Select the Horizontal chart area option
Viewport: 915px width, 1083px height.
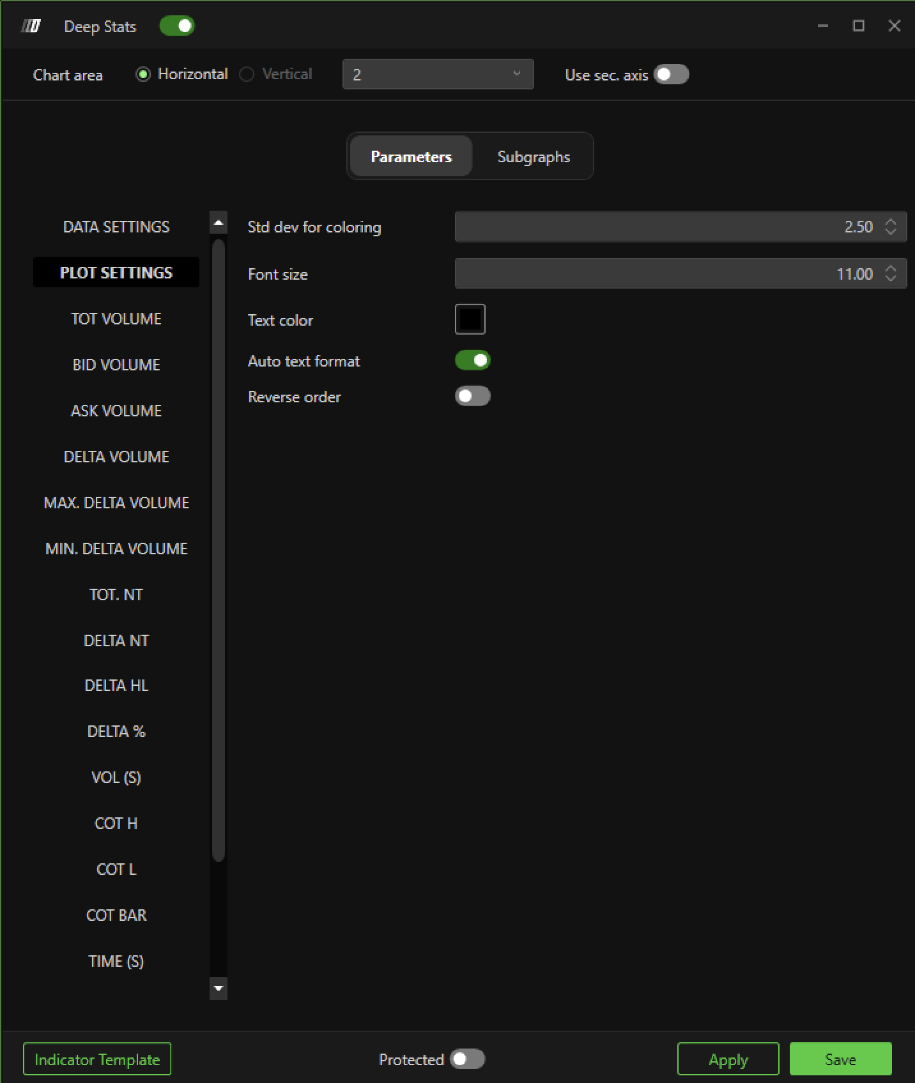click(144, 75)
